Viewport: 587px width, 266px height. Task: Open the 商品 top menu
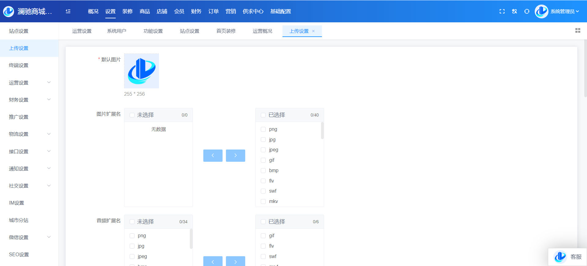click(145, 11)
